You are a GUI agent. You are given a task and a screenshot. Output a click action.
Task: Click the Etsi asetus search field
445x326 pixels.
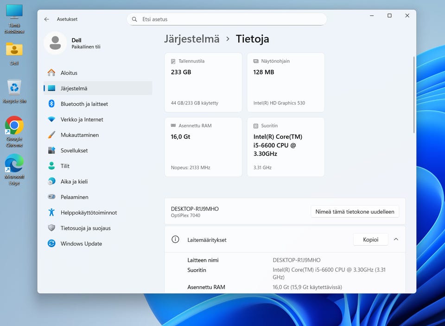[227, 19]
